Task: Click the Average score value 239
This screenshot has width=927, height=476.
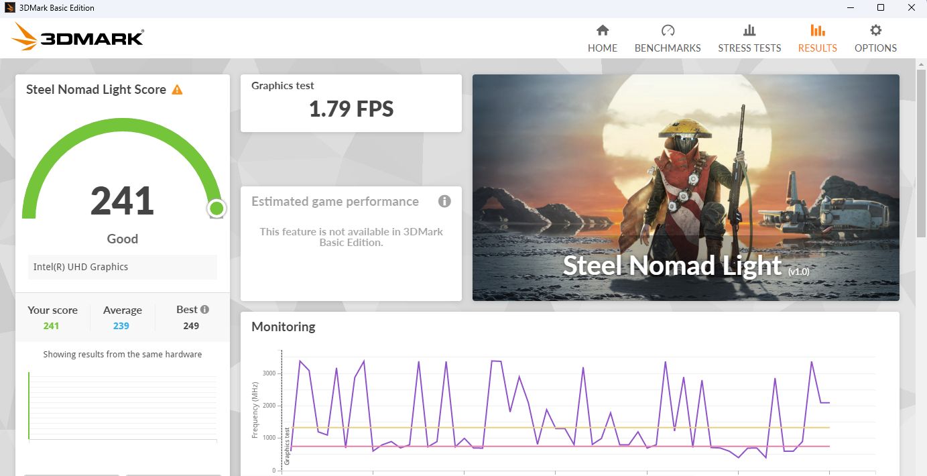Action: (x=121, y=326)
